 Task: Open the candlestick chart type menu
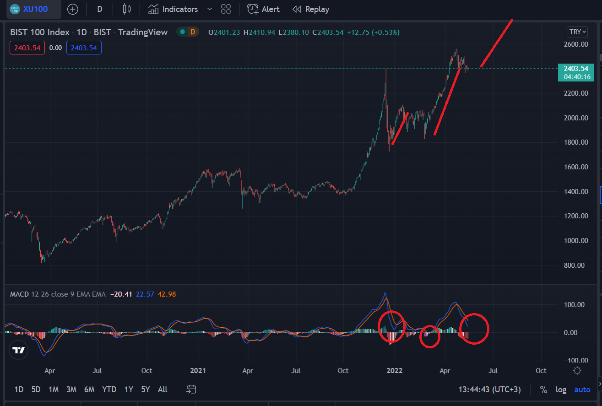(x=127, y=9)
